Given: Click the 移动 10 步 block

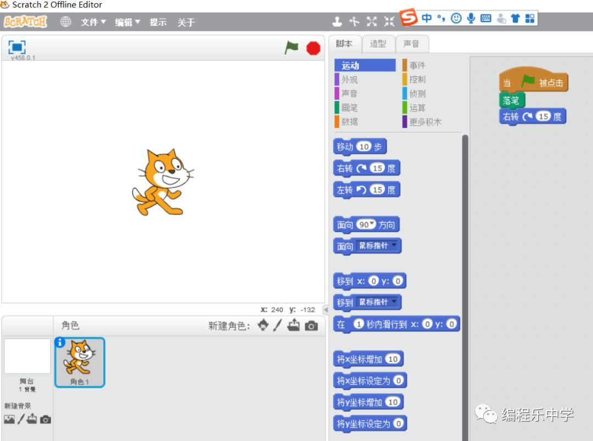Looking at the screenshot, I should (x=360, y=147).
